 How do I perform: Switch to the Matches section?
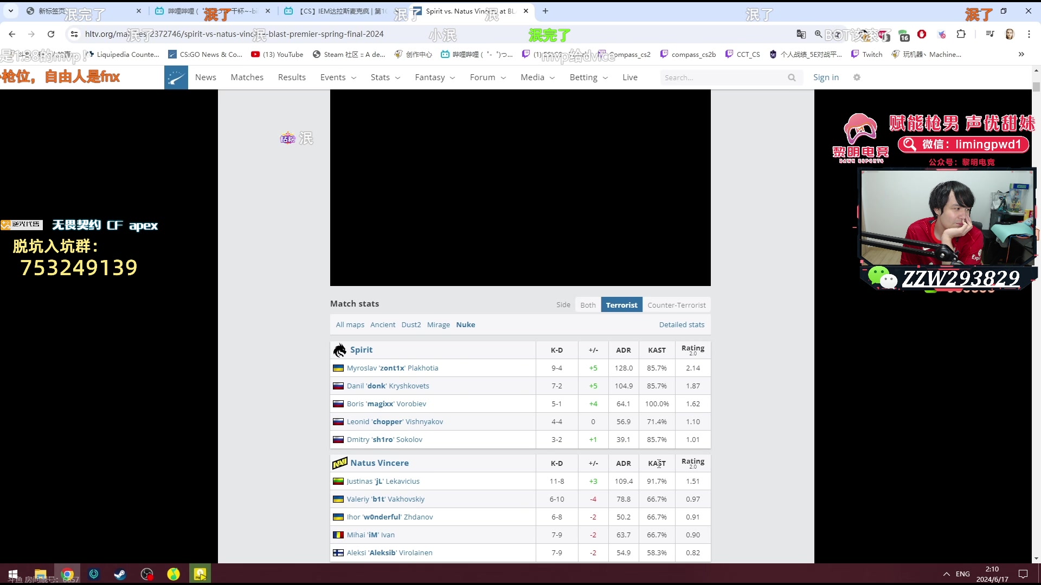247,77
